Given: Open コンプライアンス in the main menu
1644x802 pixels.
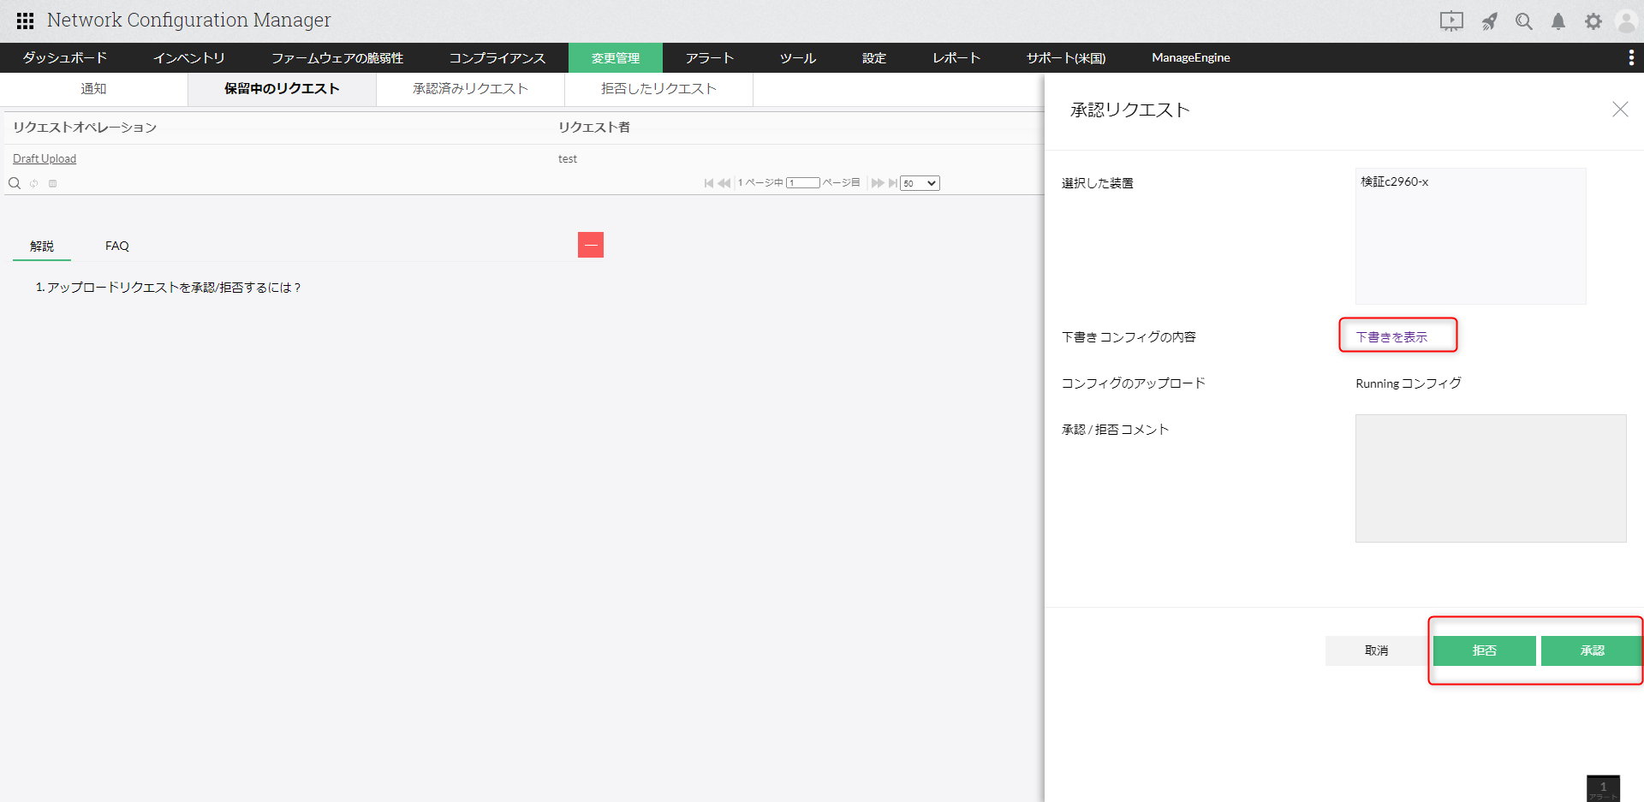Looking at the screenshot, I should pos(497,57).
